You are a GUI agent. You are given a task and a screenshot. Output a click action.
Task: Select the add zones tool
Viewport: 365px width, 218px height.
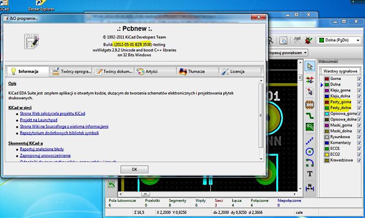(x=310, y=127)
